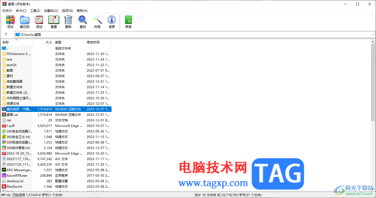This screenshot has width=376, height=198.
Task: Click the filezilla.lnk icon
Action: (4, 186)
